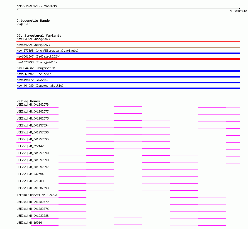Open variant nsv834000 (Wong2007) label

[33, 45]
